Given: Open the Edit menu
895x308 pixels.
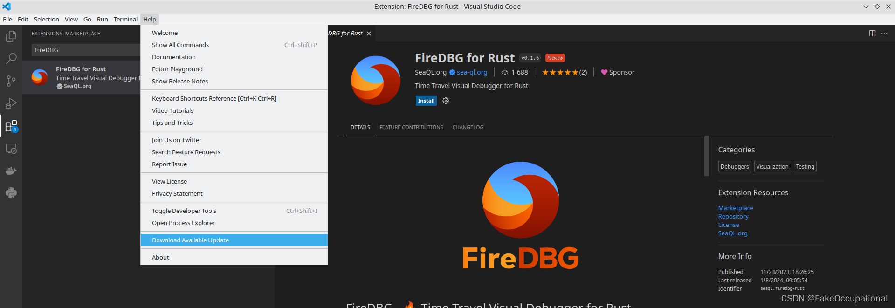Looking at the screenshot, I should 23,19.
